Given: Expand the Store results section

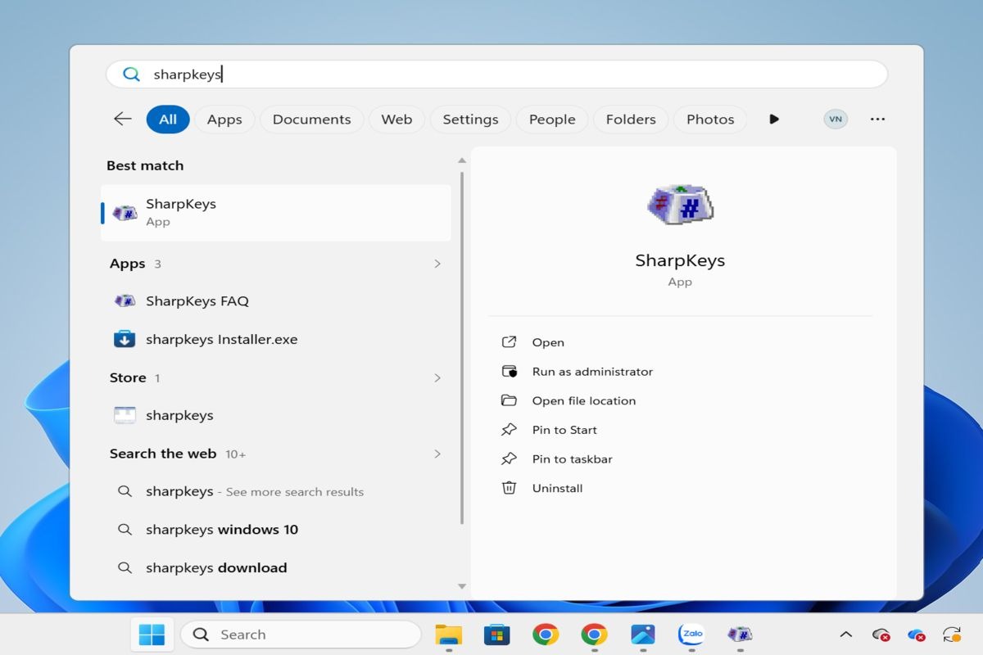Looking at the screenshot, I should click(x=437, y=378).
